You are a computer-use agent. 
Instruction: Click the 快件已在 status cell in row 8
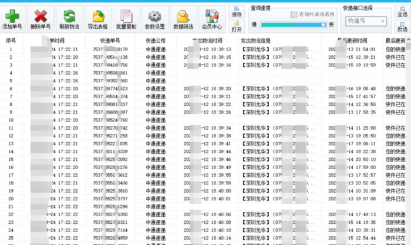pos(395,104)
